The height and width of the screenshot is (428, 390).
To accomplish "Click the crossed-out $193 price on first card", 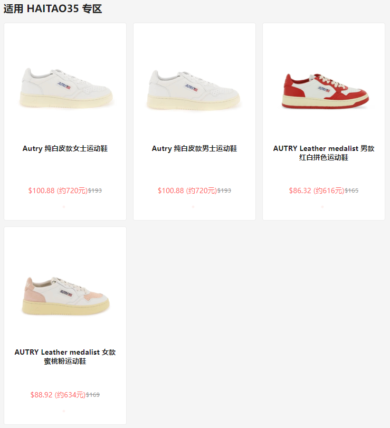I will point(95,191).
